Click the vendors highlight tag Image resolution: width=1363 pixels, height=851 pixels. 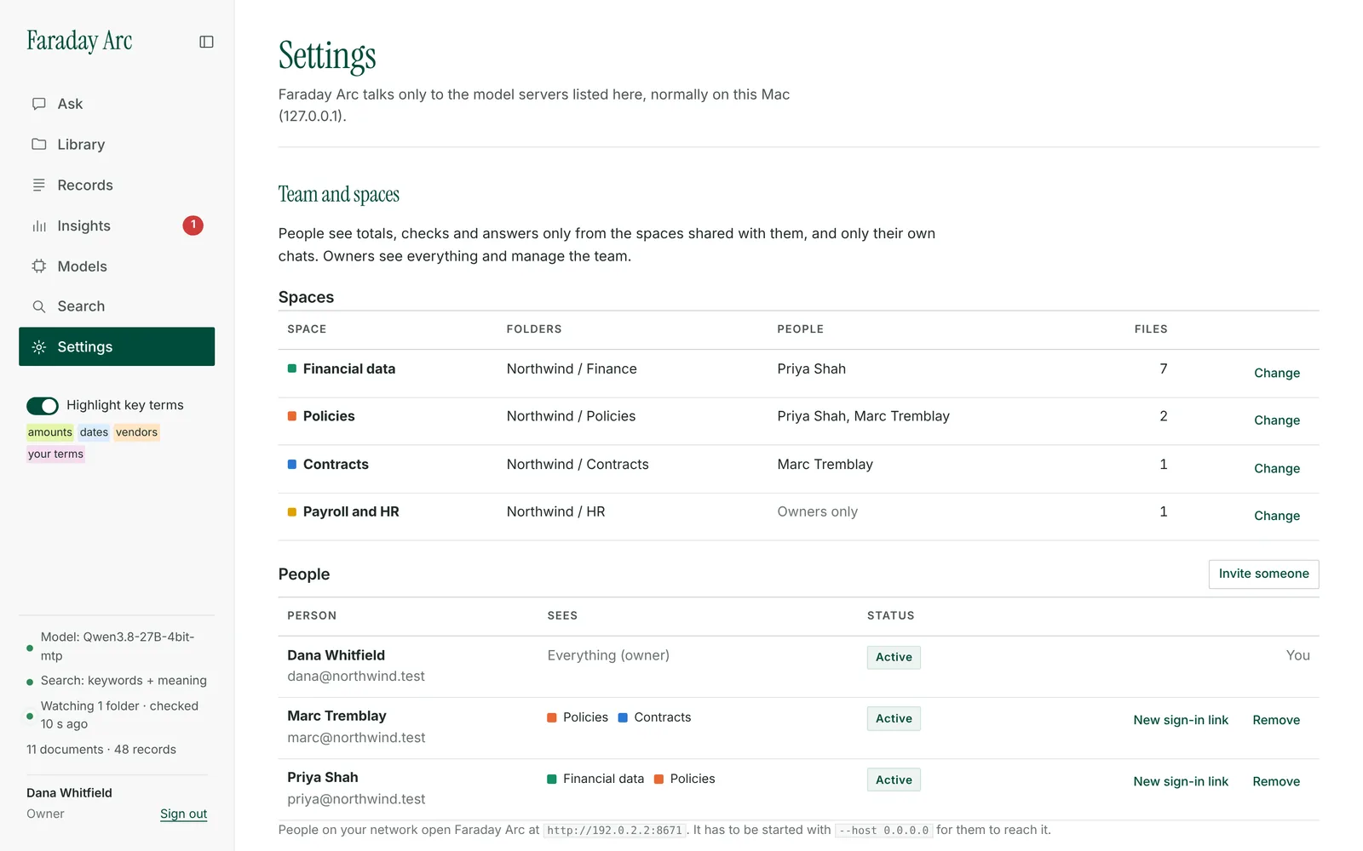click(136, 432)
